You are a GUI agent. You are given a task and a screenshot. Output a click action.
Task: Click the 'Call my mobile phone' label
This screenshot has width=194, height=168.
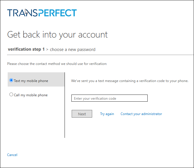point(31,95)
